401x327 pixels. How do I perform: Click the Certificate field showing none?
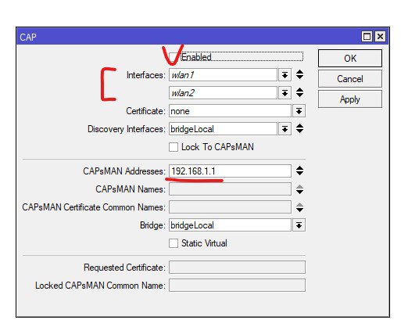click(x=230, y=111)
